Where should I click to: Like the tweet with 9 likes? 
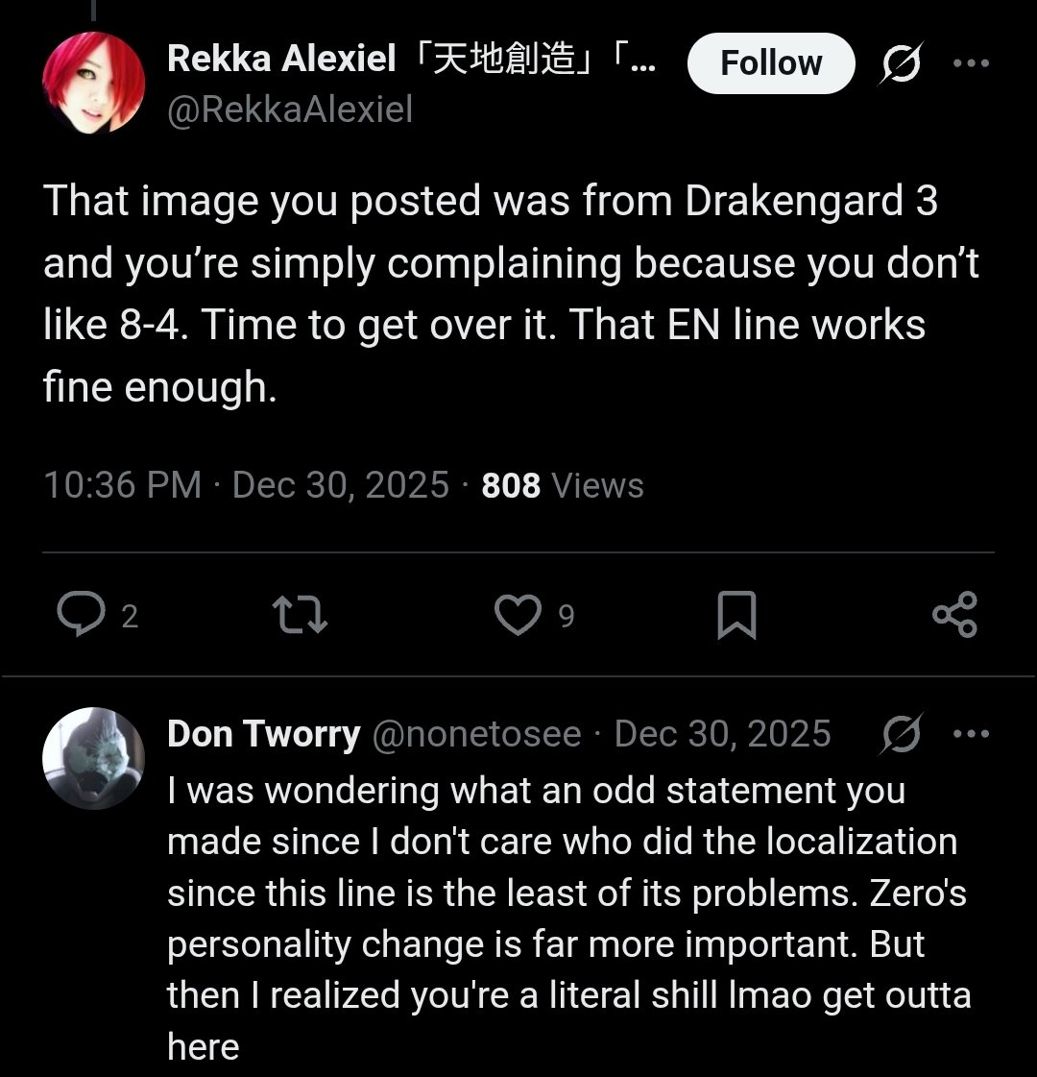518,615
